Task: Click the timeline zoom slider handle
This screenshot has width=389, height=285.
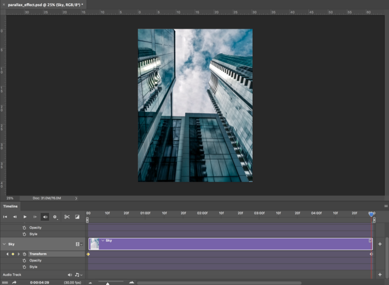Action: click(108, 283)
